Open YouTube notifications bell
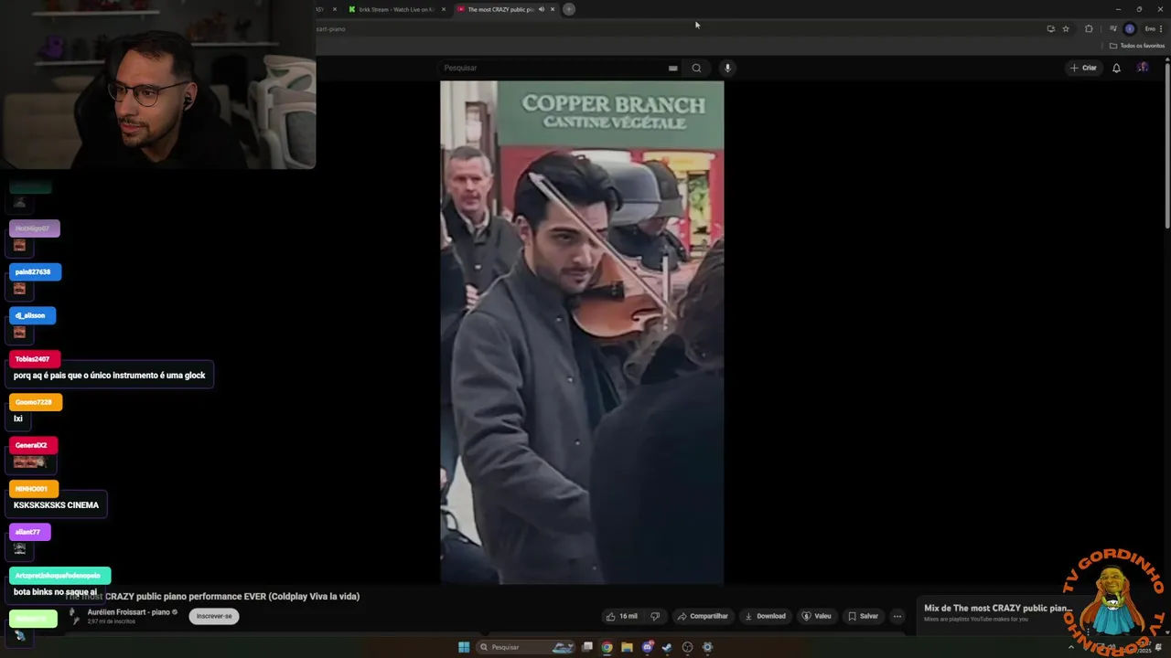This screenshot has width=1171, height=658. click(1116, 68)
